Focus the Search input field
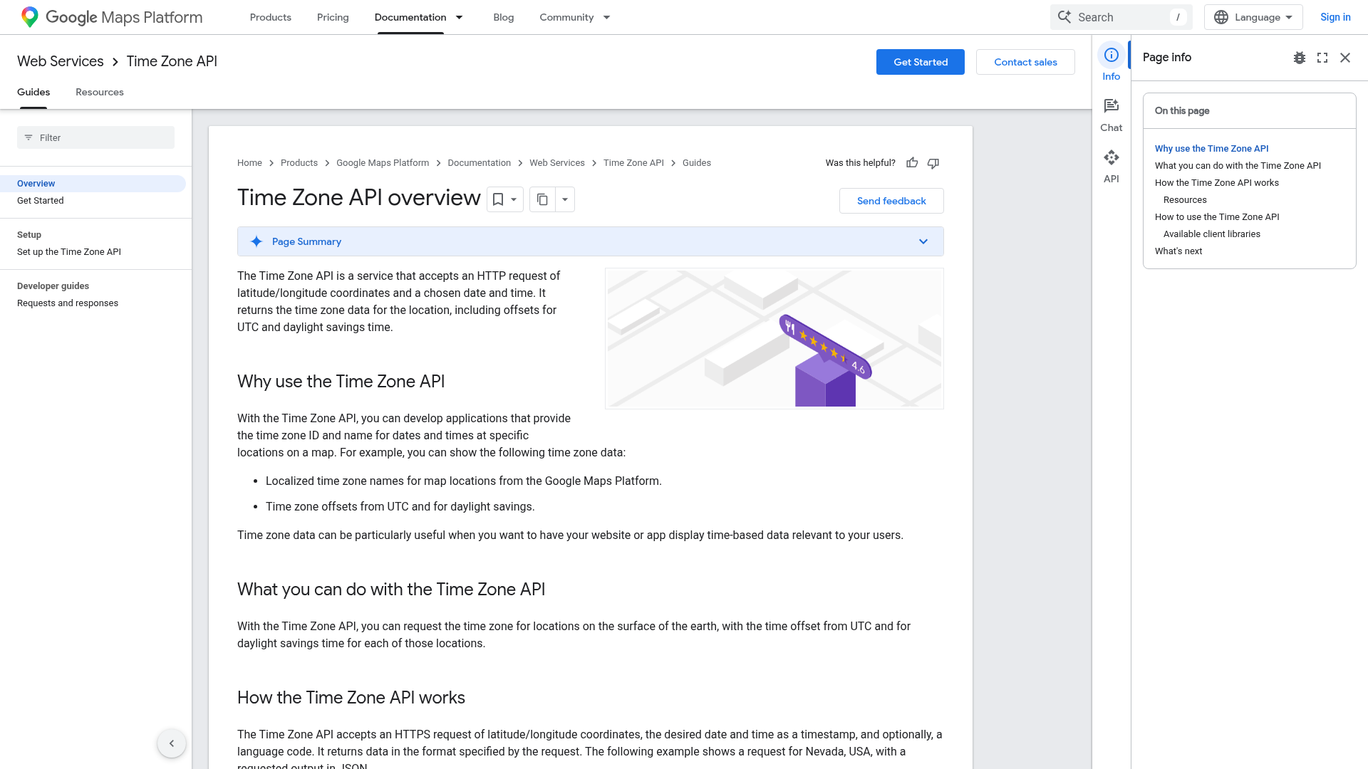The height and width of the screenshot is (769, 1368). (1121, 17)
